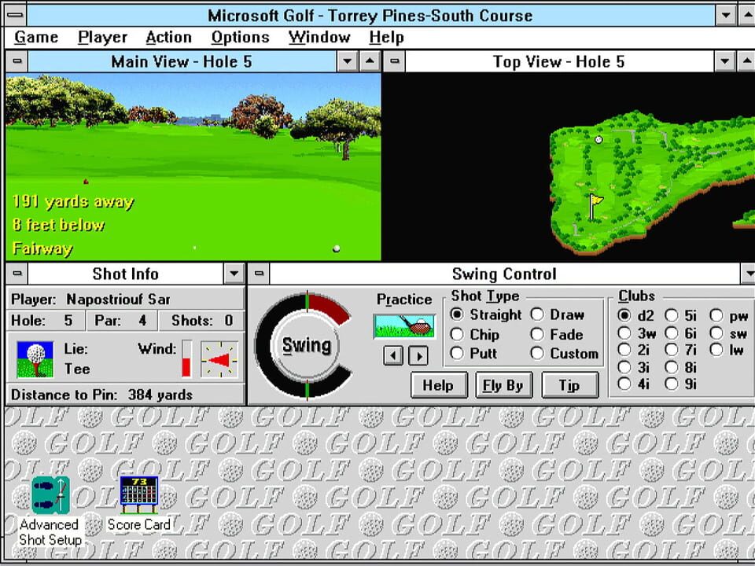Viewport: 755px width, 566px height.
Task: Open the Player menu
Action: 102,37
